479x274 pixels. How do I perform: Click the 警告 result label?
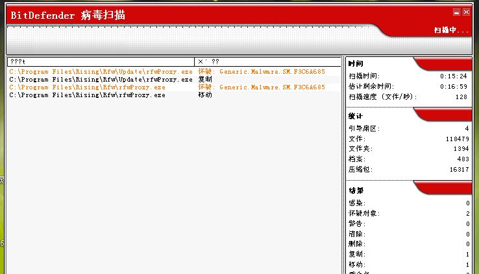click(x=357, y=223)
